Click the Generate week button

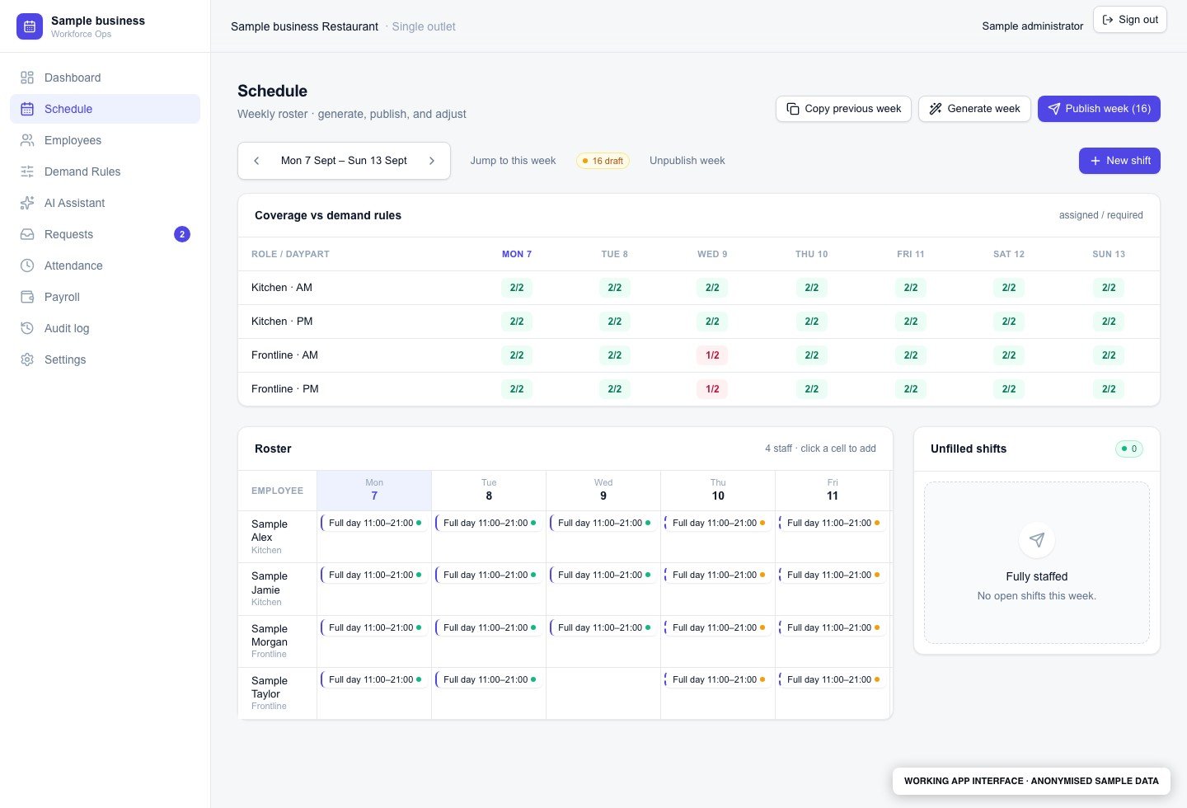[x=974, y=109]
